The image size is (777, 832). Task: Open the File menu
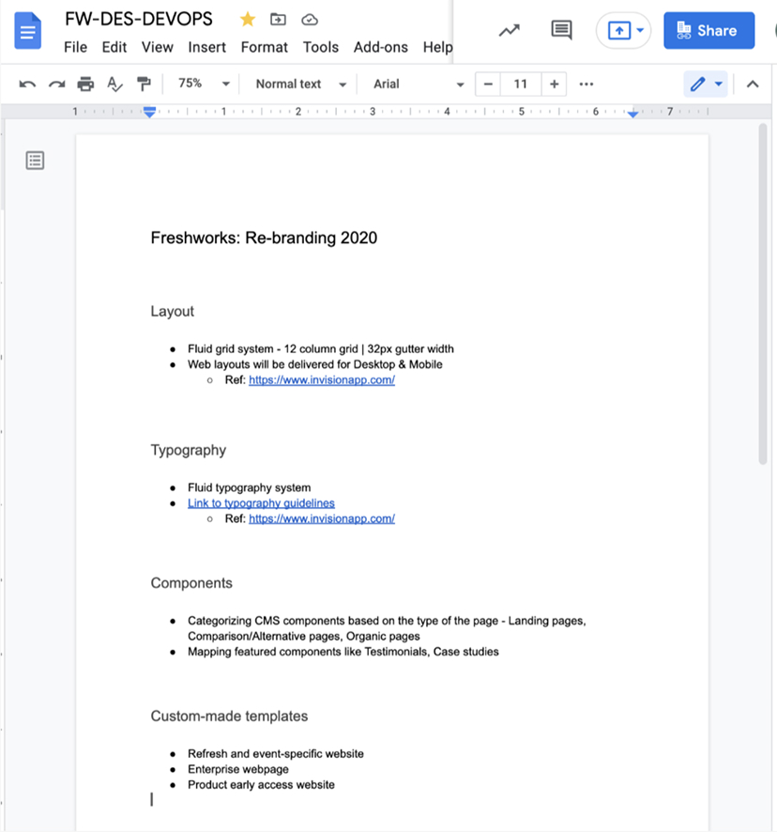point(75,47)
